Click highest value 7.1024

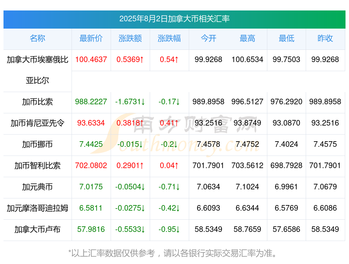(x=247, y=187)
